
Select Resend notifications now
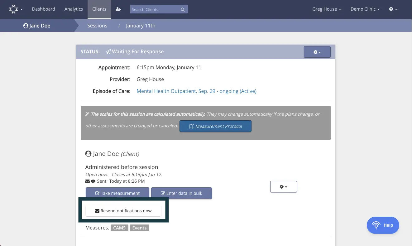pos(123,210)
